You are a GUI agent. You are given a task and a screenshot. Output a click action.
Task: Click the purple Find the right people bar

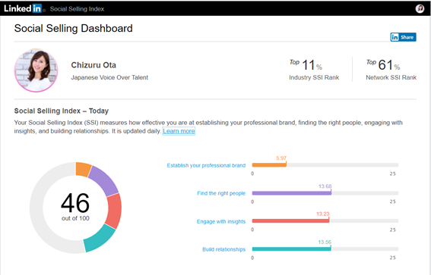click(292, 193)
